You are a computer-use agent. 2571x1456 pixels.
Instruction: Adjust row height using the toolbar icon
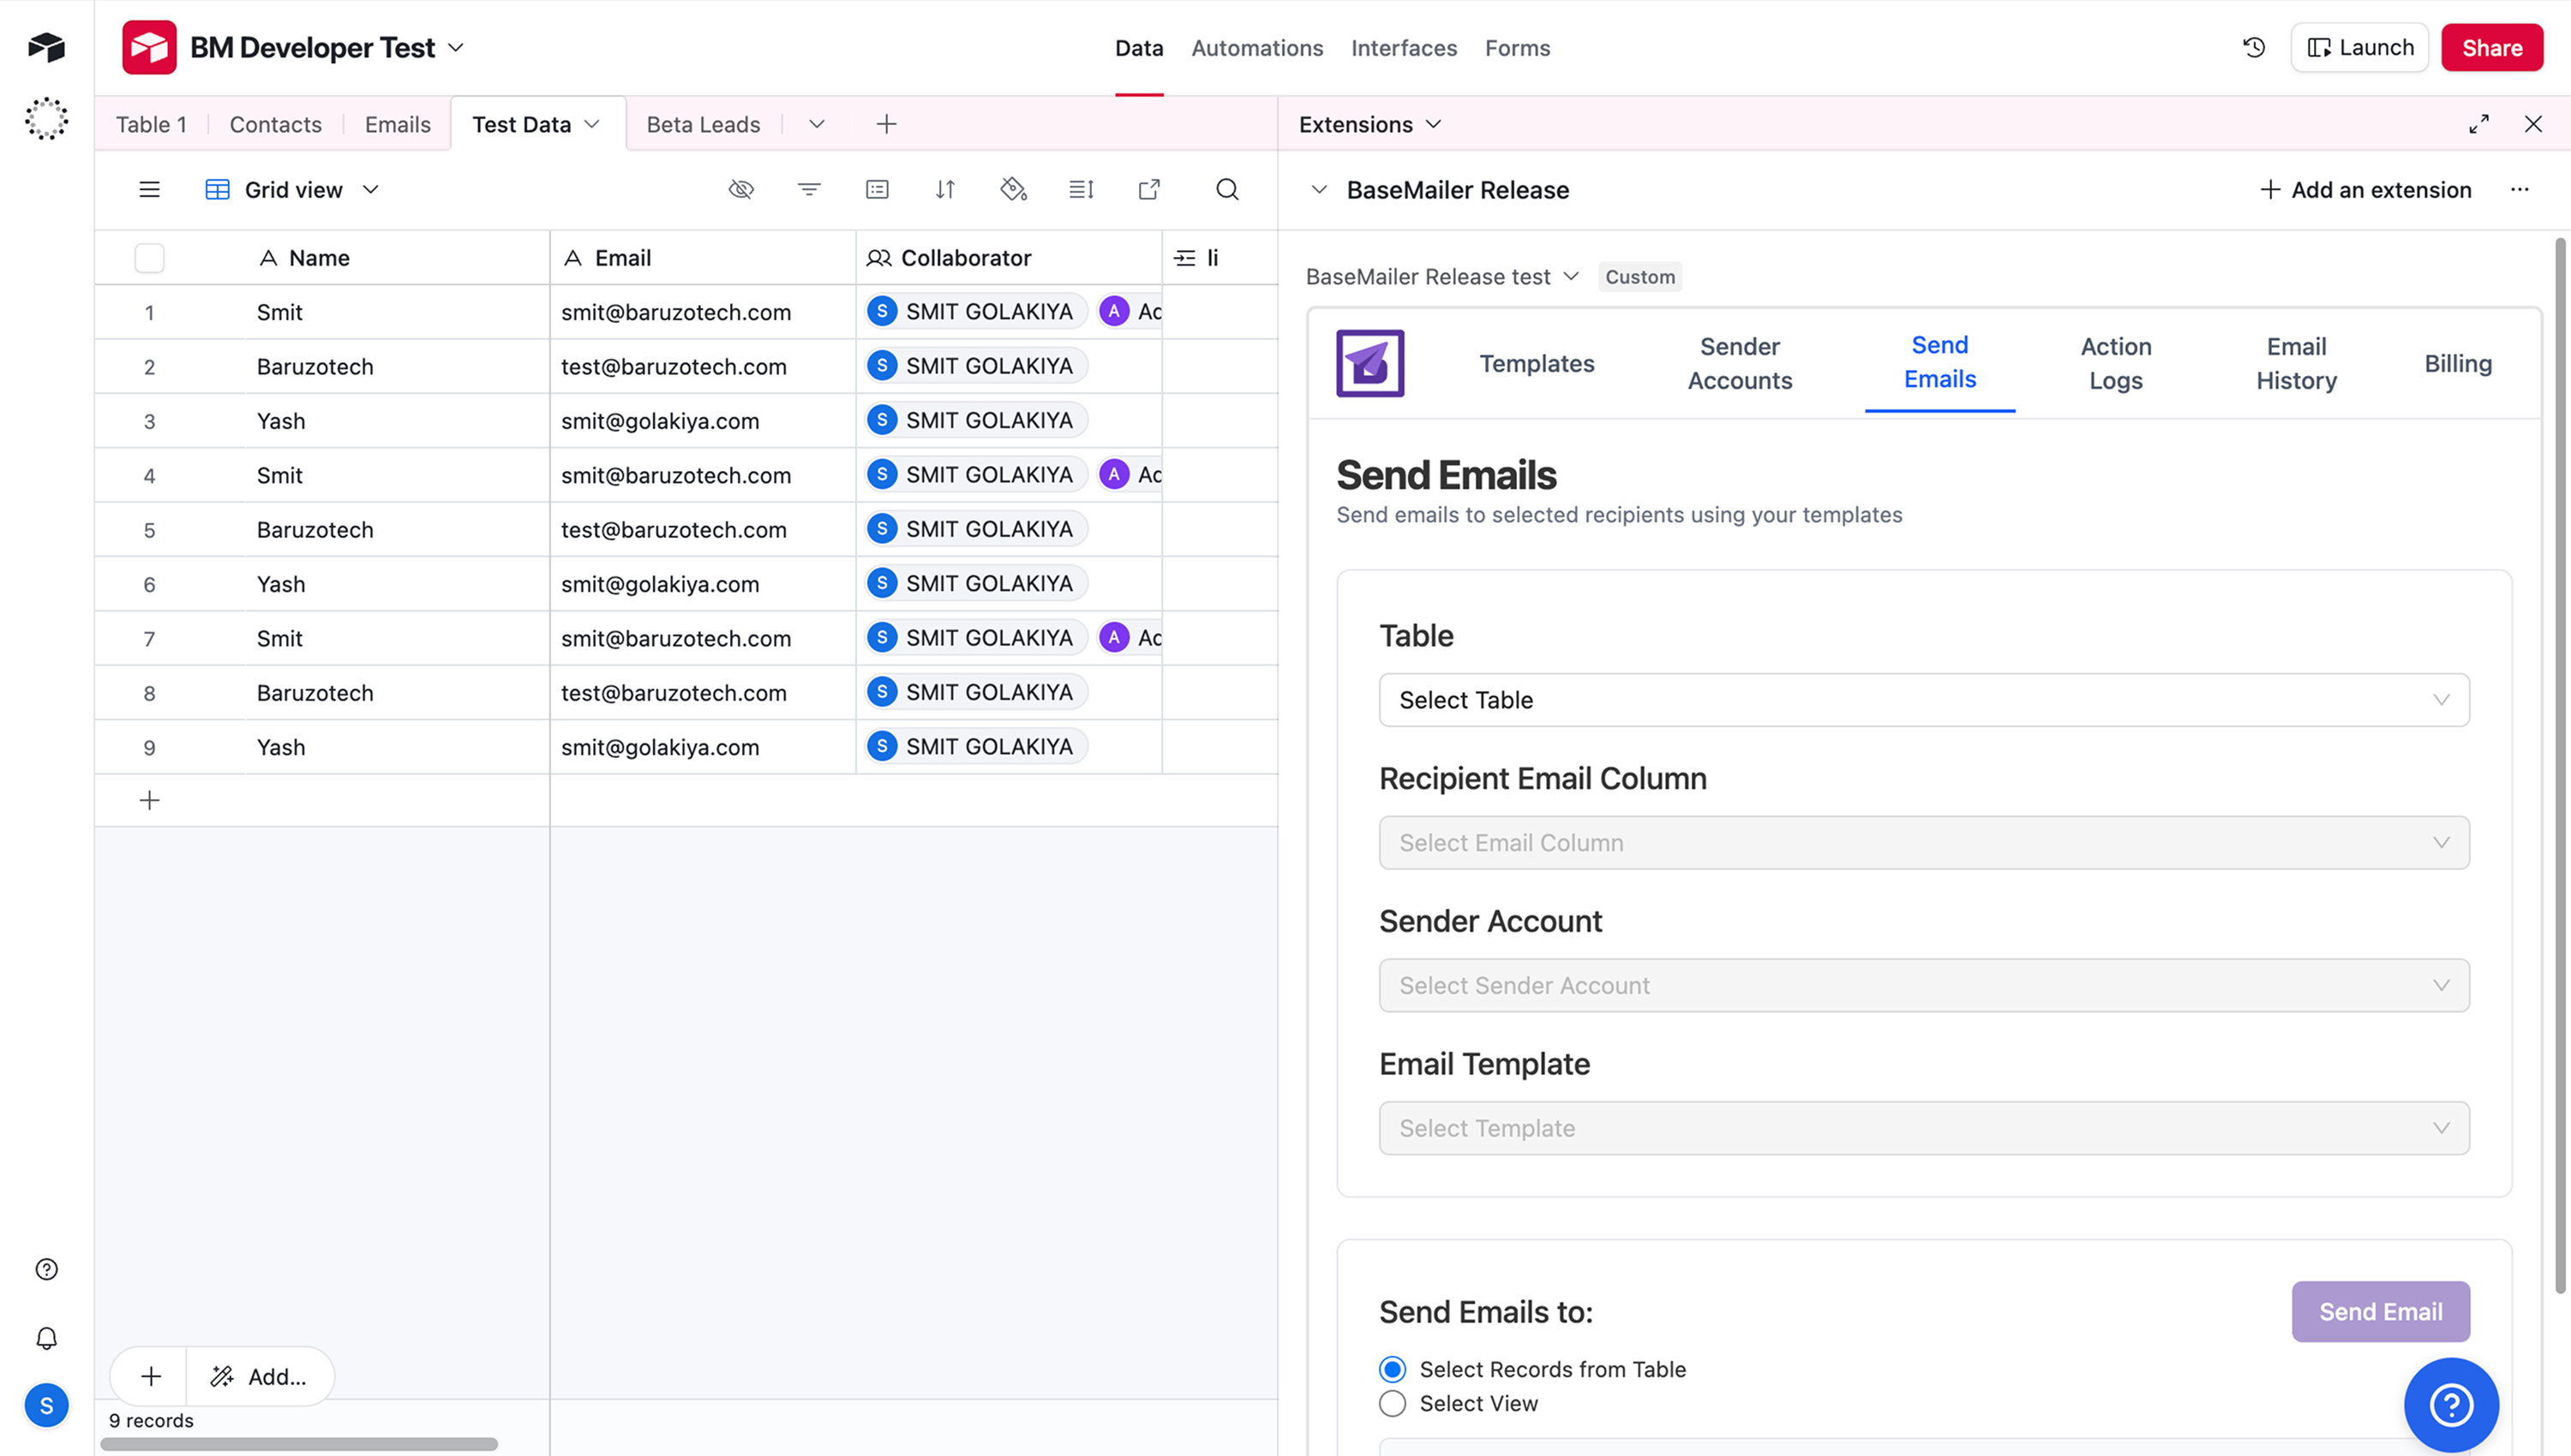[1081, 189]
